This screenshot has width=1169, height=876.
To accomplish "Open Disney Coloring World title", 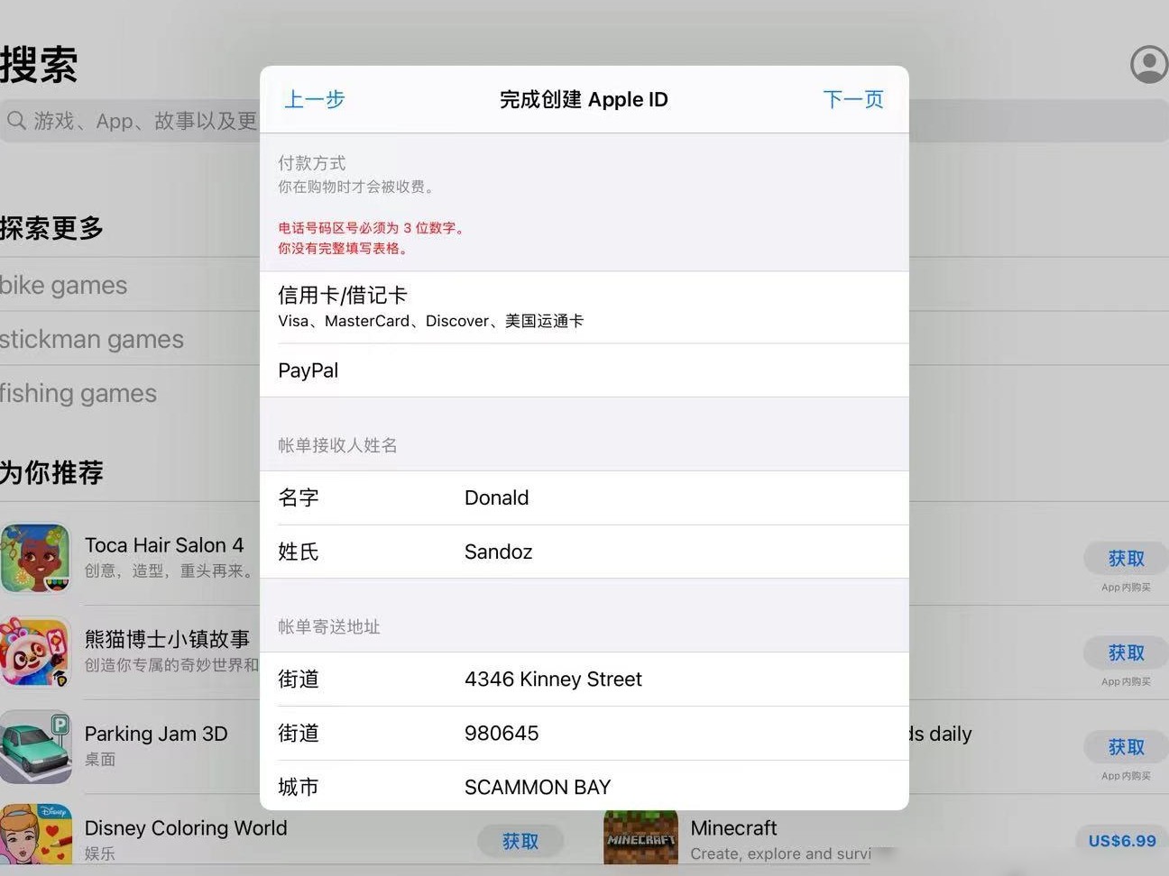I will pos(186,827).
